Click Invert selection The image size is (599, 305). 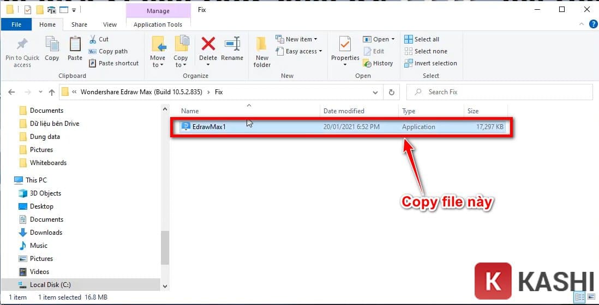tap(430, 63)
